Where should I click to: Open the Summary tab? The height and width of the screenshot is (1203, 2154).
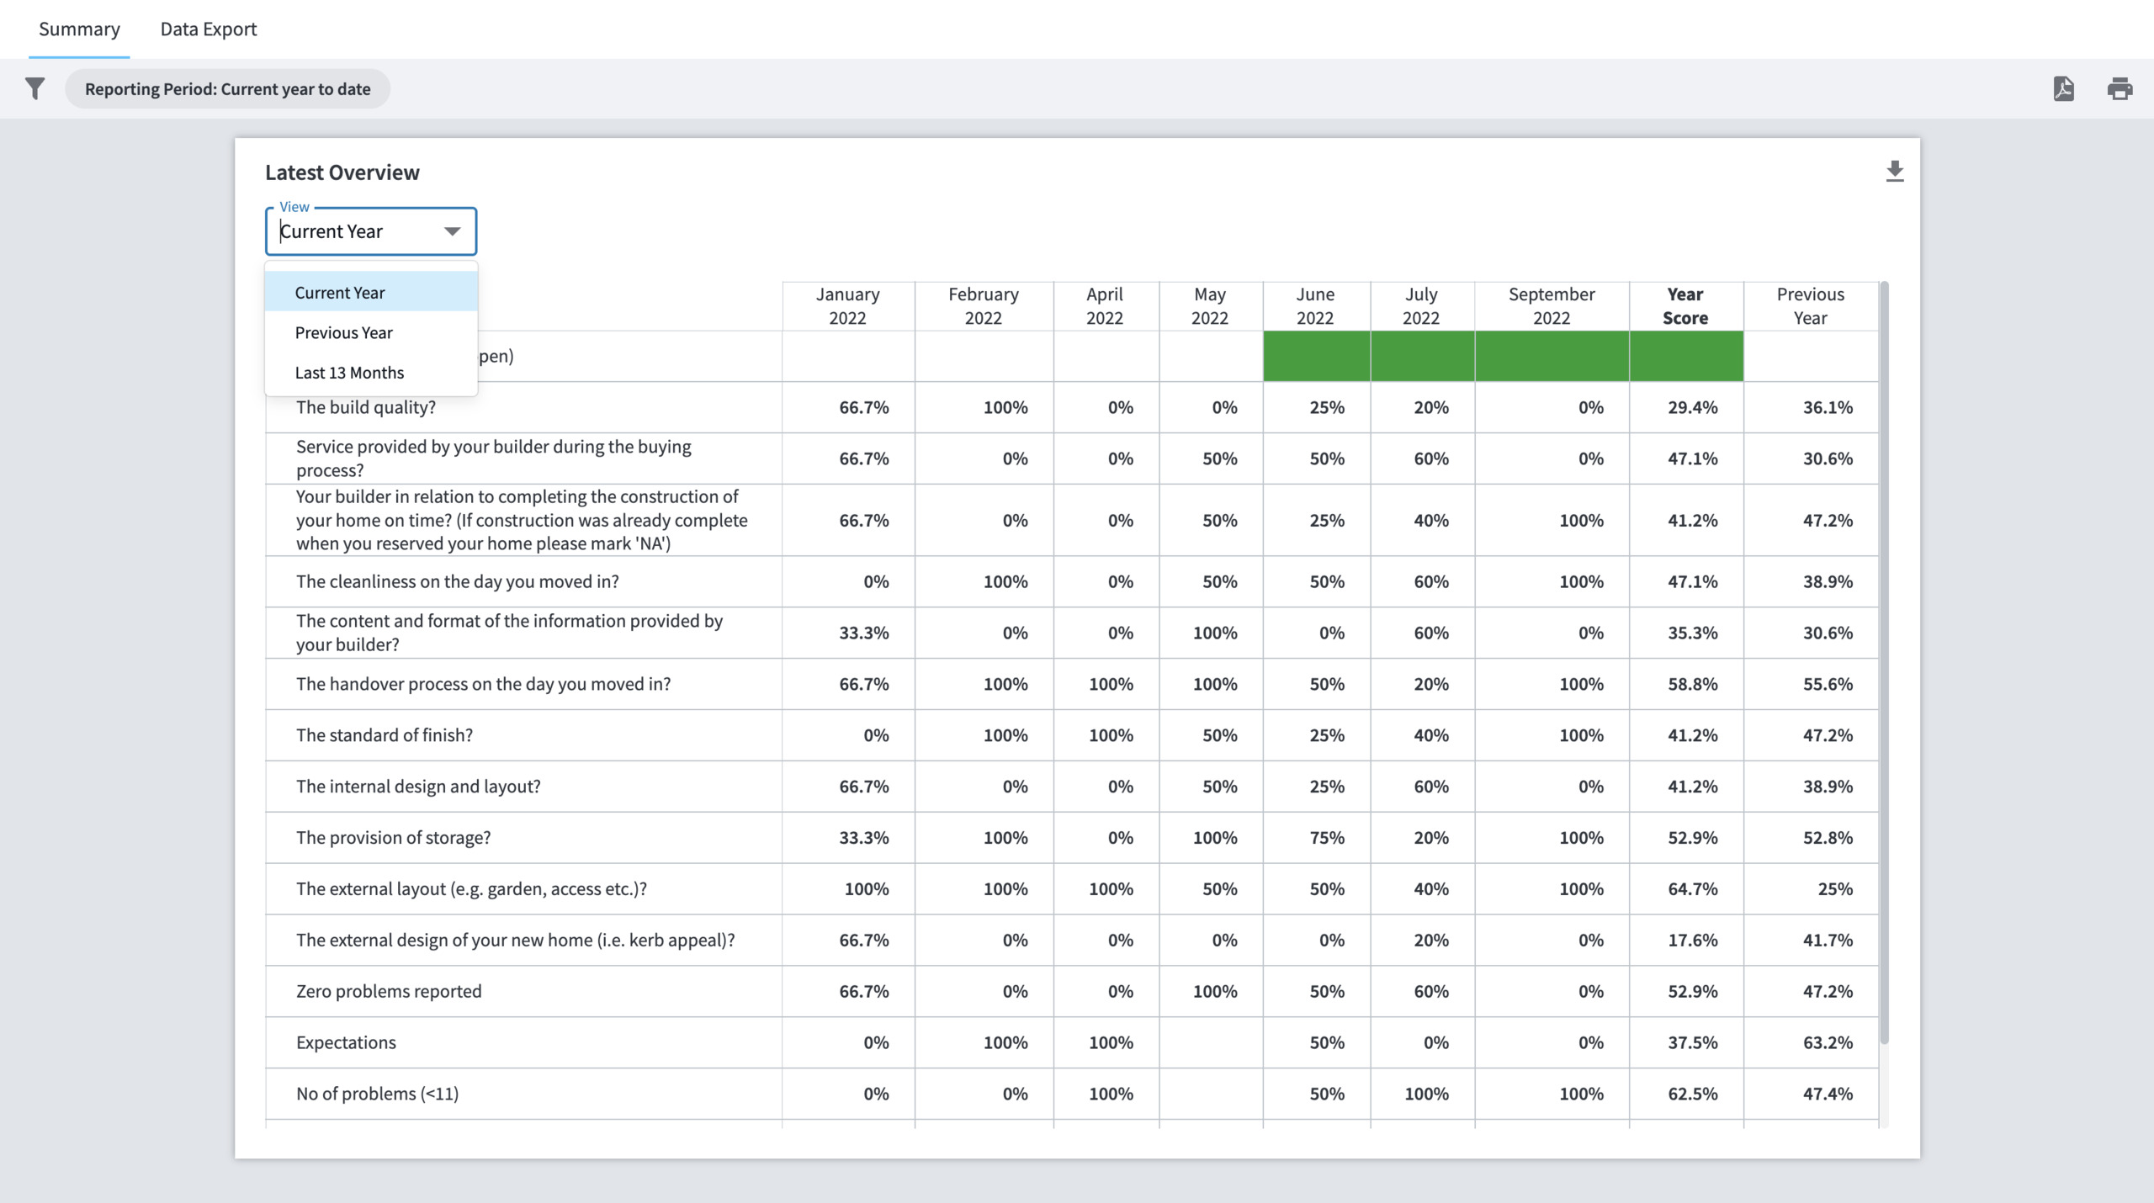78,29
